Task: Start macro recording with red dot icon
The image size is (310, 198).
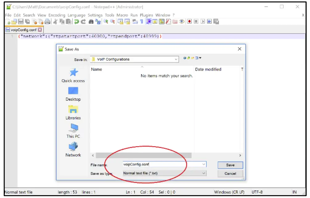Action: [189, 21]
